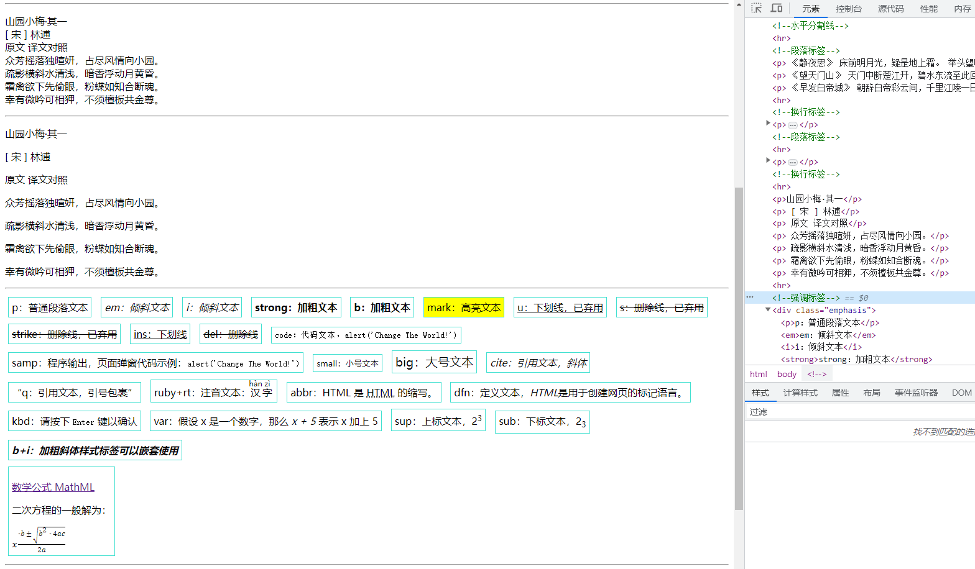Open the 内存 tab
This screenshot has height=569, width=975.
coord(963,9)
